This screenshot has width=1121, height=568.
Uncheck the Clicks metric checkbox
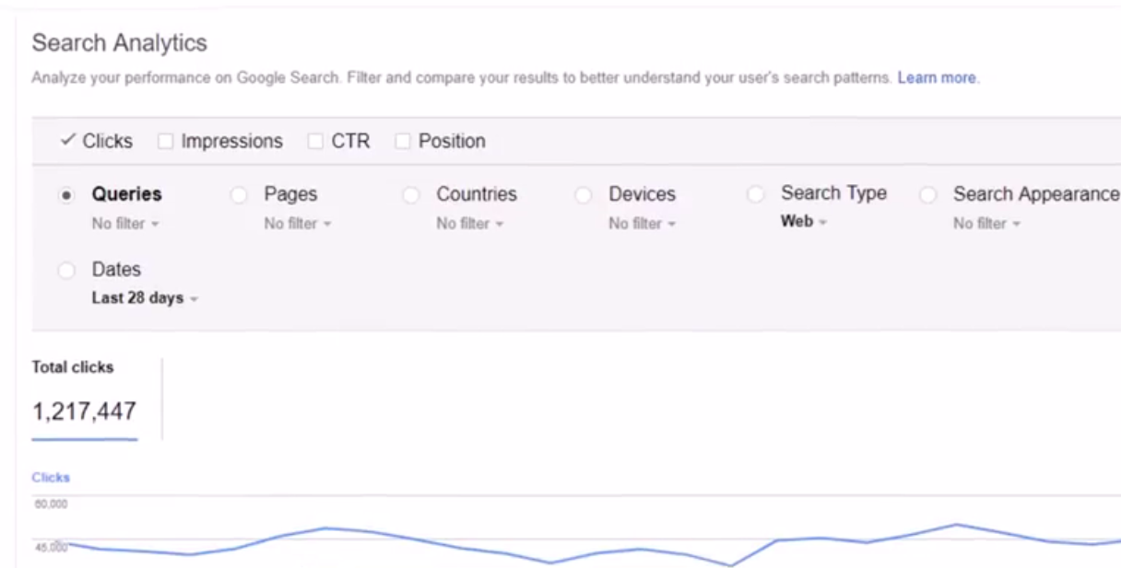67,141
